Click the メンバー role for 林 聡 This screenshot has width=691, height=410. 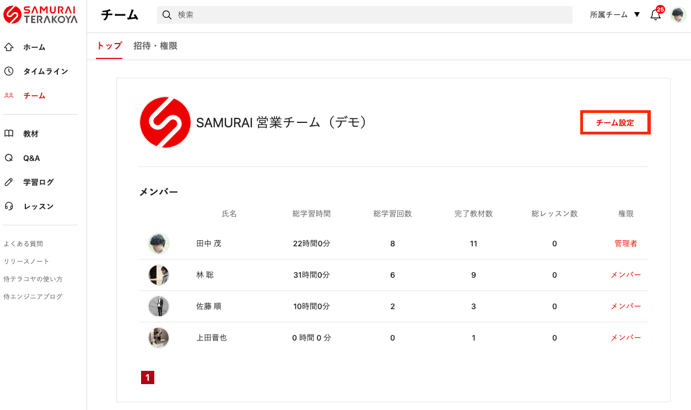point(625,275)
